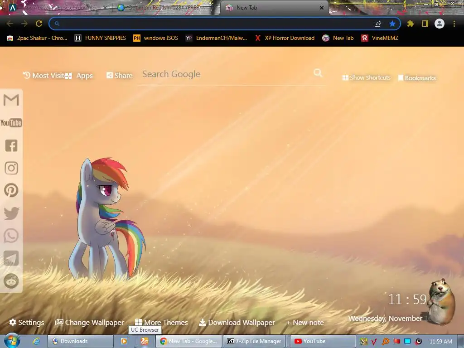The width and height of the screenshot is (464, 348).
Task: Click the Share button
Action: [x=119, y=76]
